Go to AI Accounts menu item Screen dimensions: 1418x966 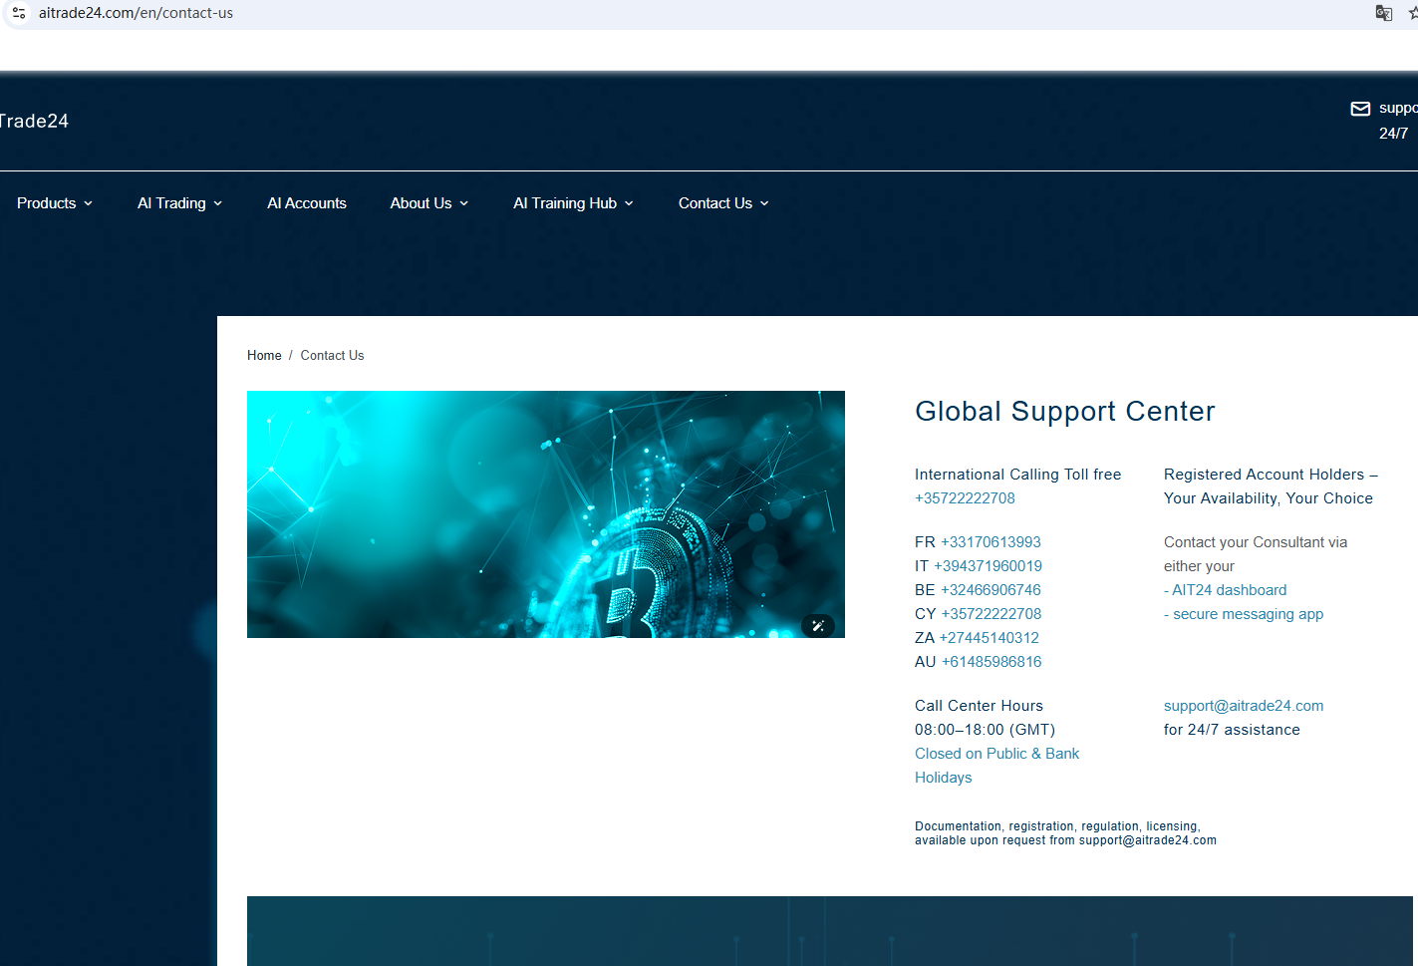point(307,203)
